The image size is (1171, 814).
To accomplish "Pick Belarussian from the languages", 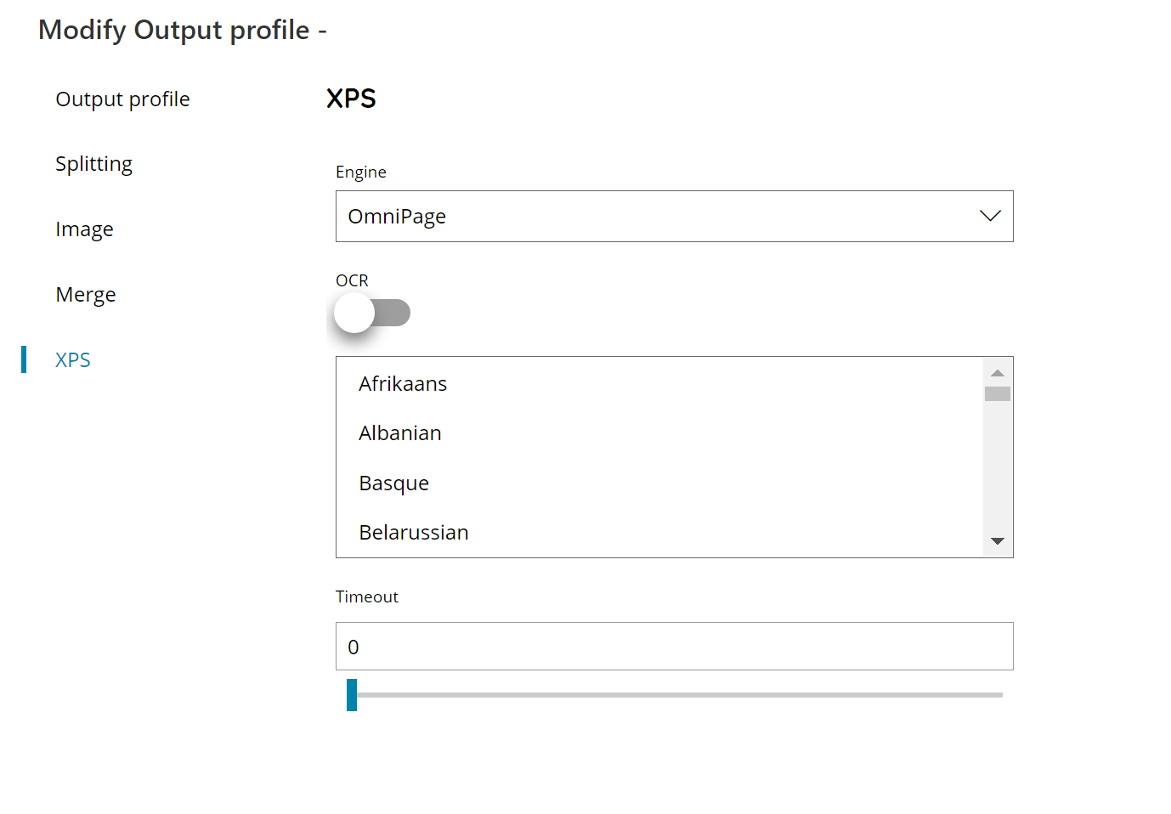I will click(414, 532).
